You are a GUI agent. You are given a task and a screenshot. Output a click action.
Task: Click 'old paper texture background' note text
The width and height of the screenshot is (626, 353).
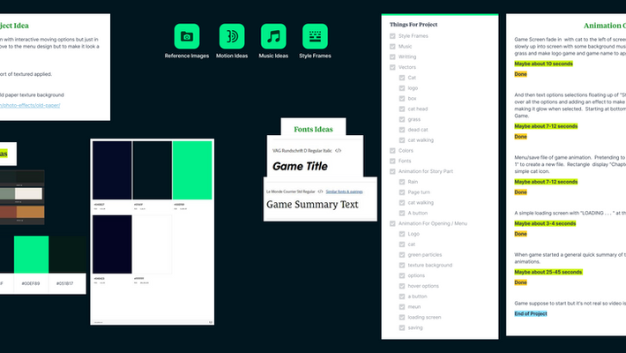point(32,95)
